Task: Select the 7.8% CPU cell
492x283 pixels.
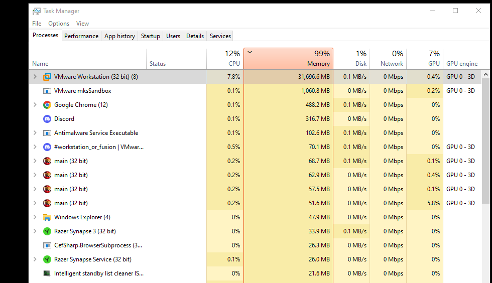Action: coord(225,77)
